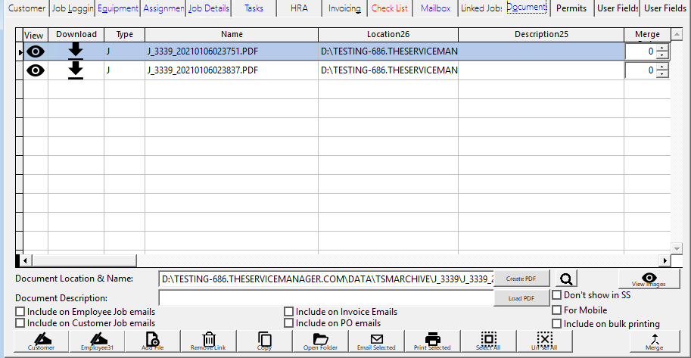
Task: Download file J_3339_20210106023837.PDF
Action: tap(76, 70)
